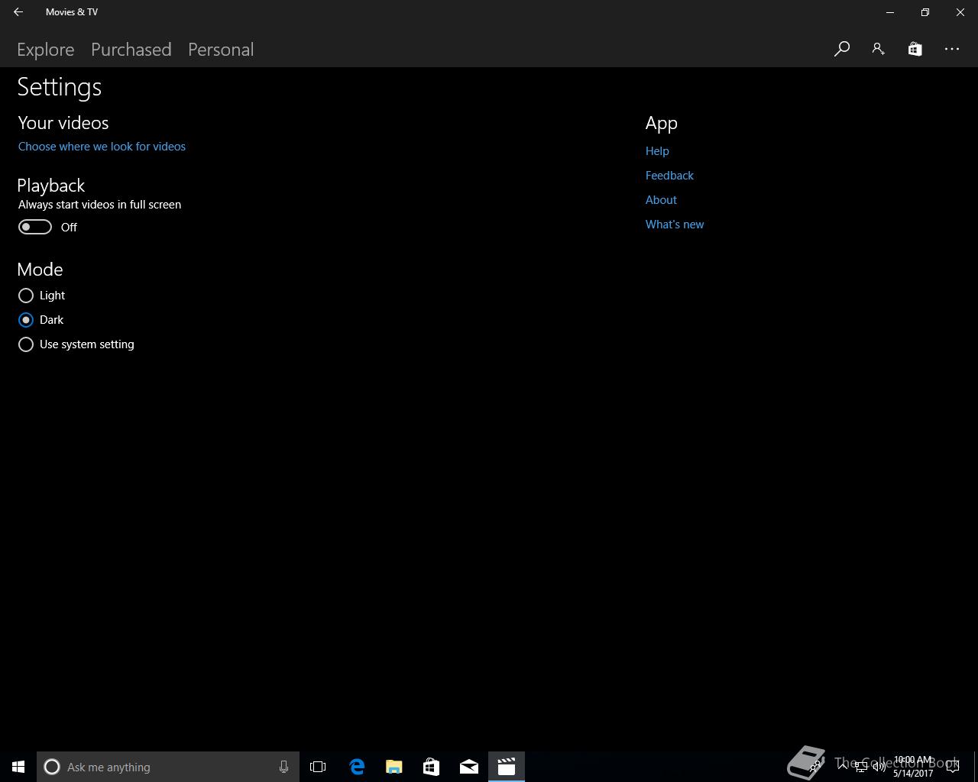Image resolution: width=978 pixels, height=782 pixels.
Task: Open the Help link
Action: tap(657, 151)
